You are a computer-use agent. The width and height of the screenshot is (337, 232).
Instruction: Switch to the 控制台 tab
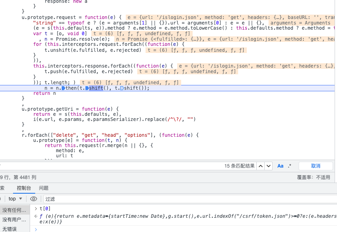[x=23, y=188]
